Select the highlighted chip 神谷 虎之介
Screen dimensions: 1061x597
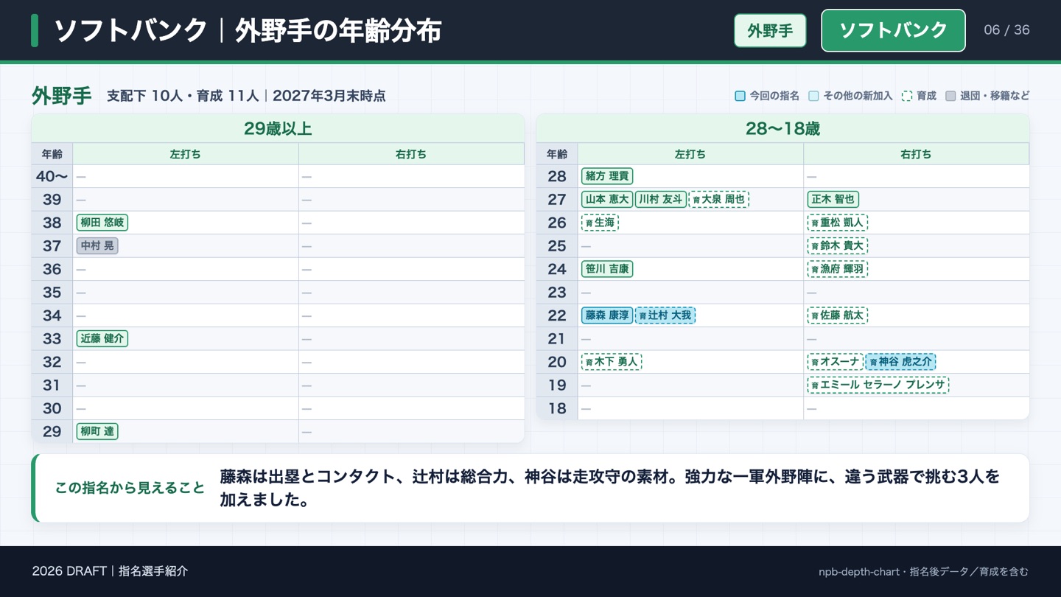900,362
